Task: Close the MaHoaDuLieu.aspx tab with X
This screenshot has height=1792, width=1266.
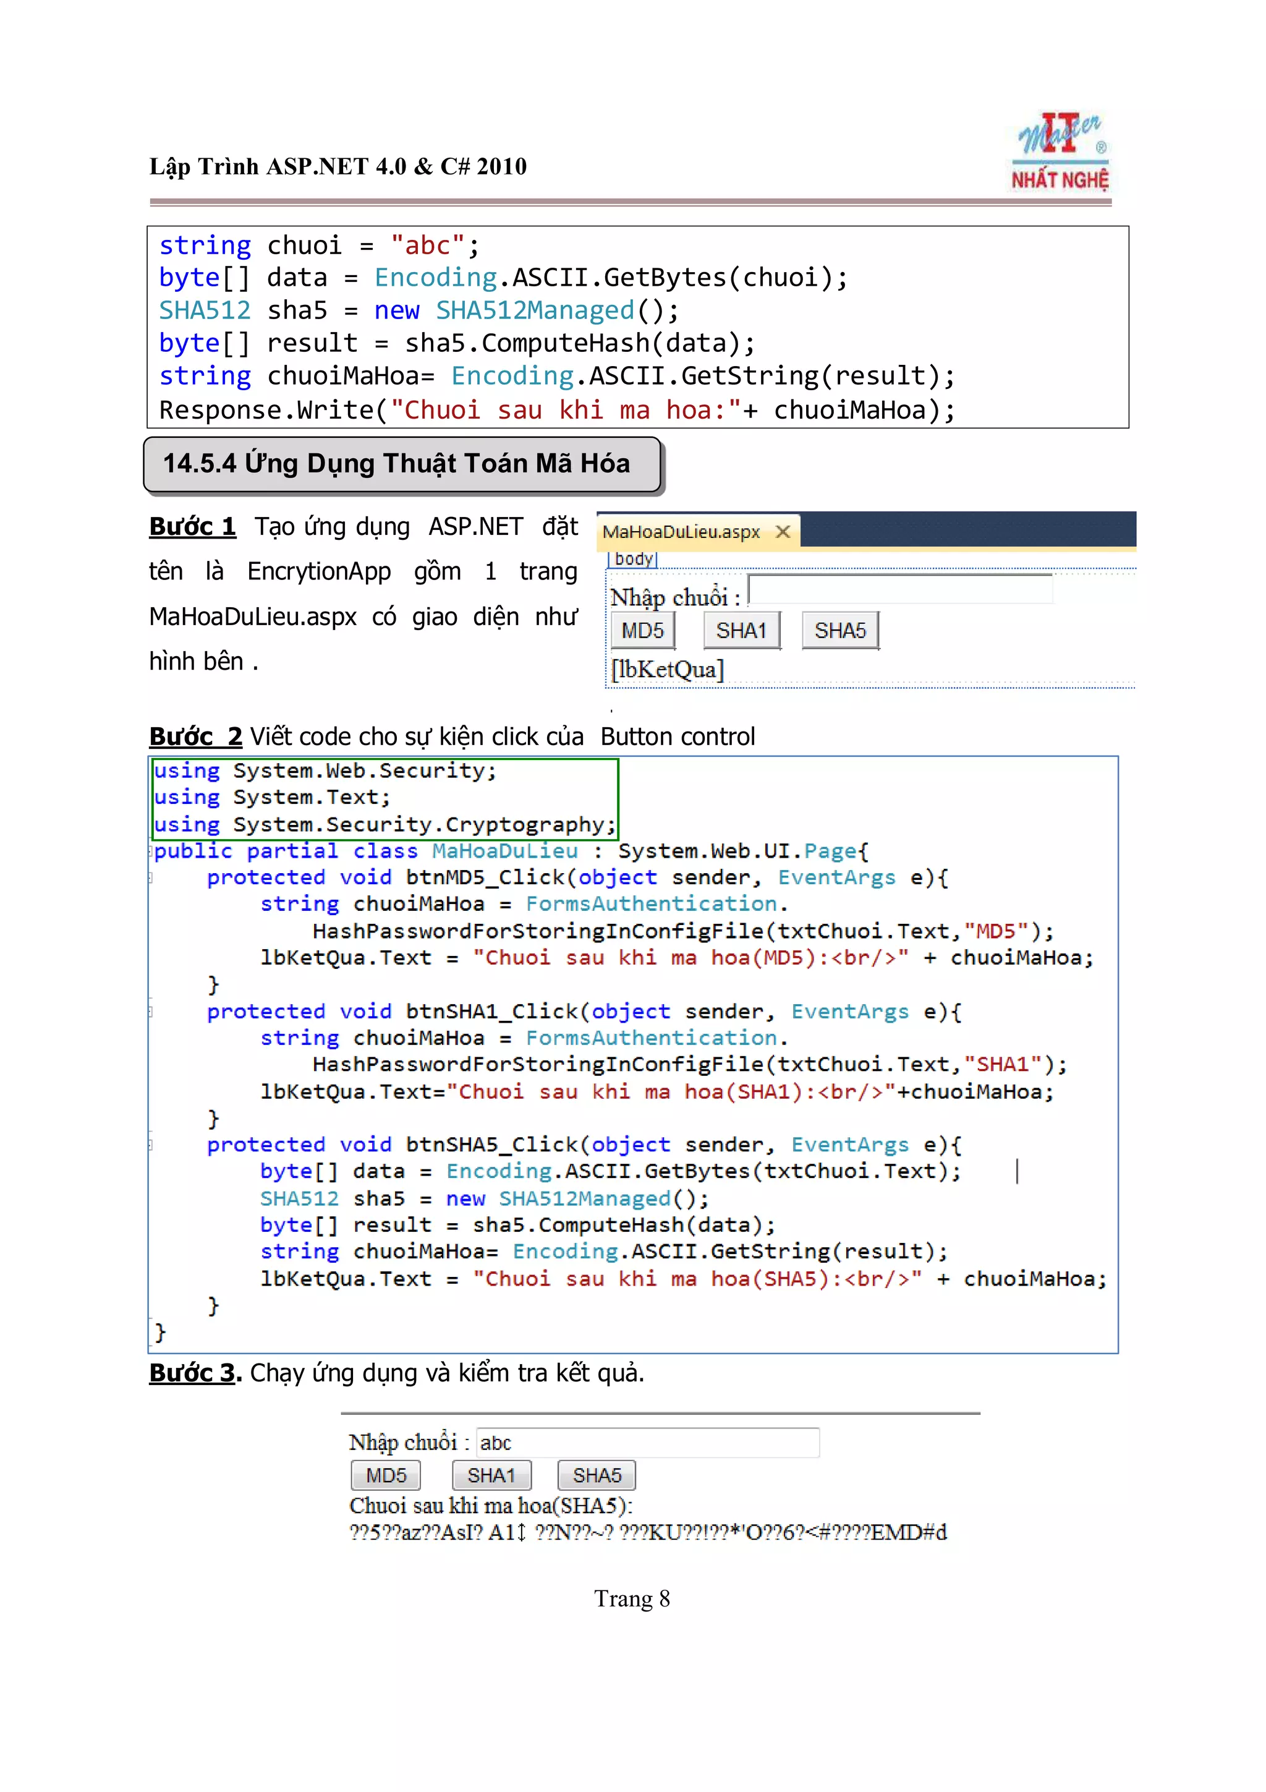Action: click(x=783, y=532)
